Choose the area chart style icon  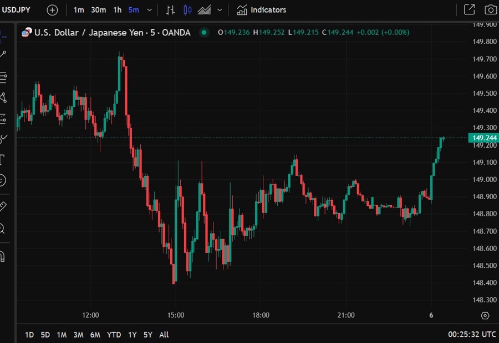coord(204,10)
